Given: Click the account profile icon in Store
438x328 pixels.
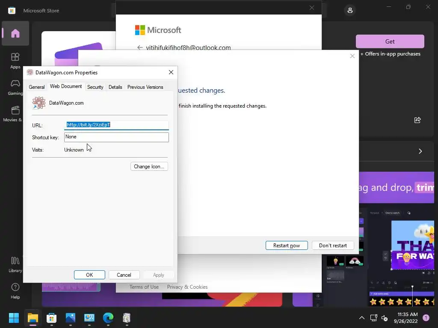Looking at the screenshot, I should tap(350, 11).
